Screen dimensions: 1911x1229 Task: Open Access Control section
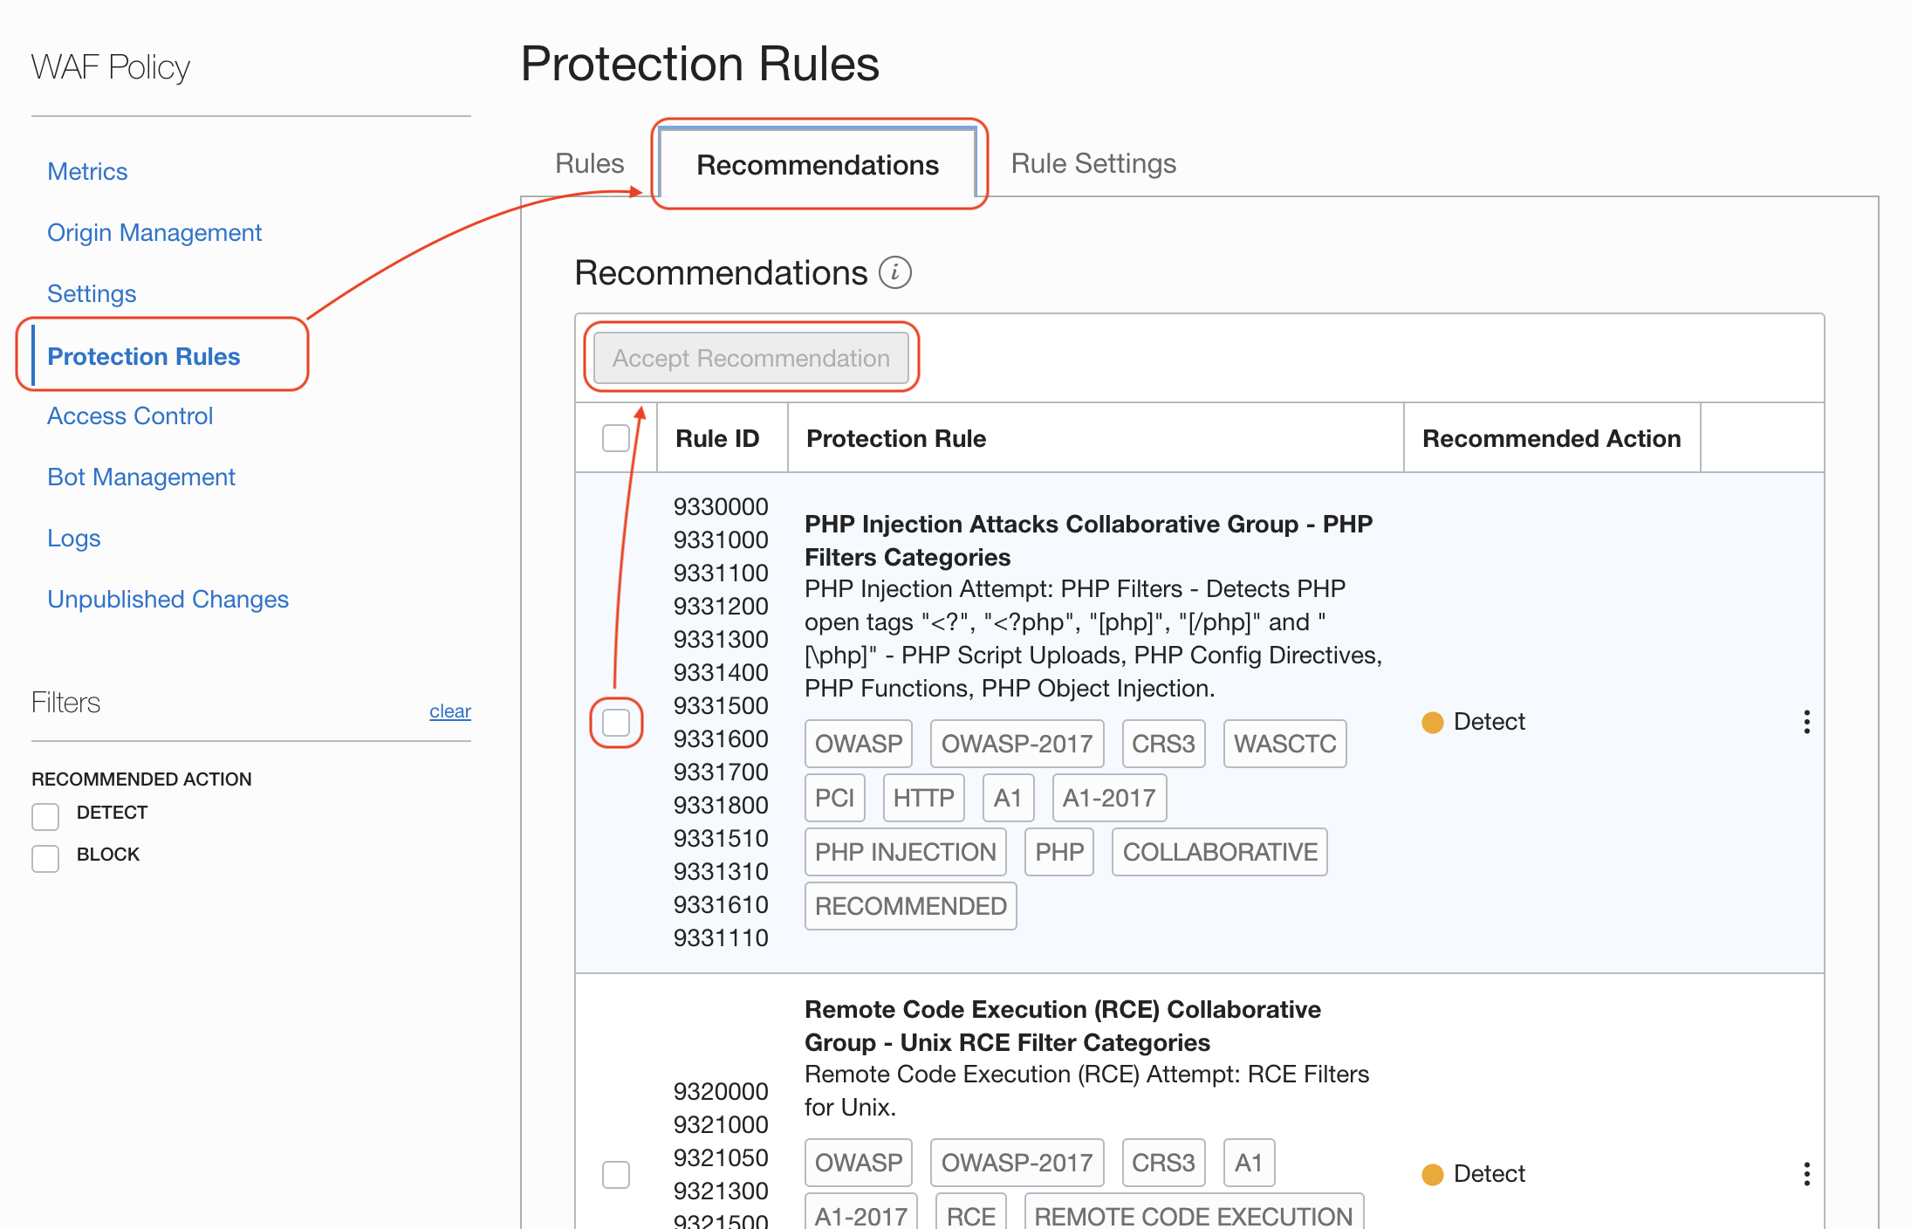(130, 415)
